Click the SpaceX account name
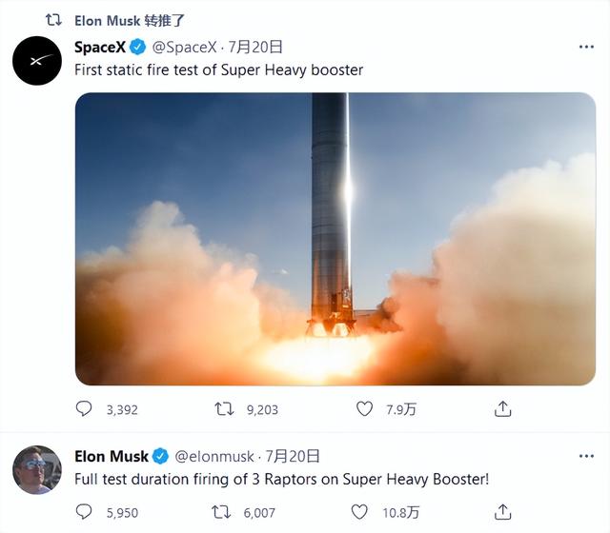Image resolution: width=610 pixels, height=533 pixels. [100, 47]
